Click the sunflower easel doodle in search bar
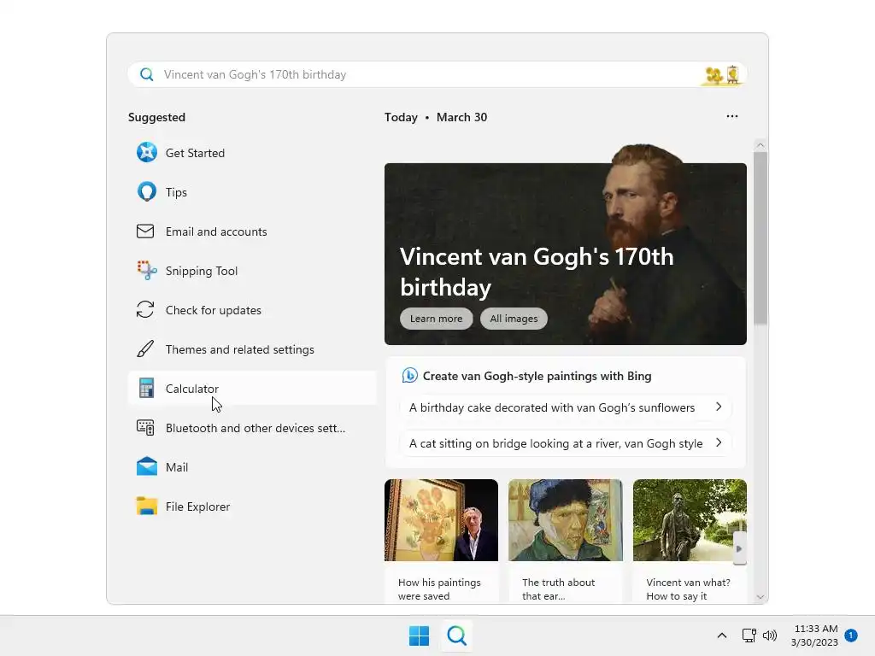This screenshot has width=875, height=656. pos(723,75)
